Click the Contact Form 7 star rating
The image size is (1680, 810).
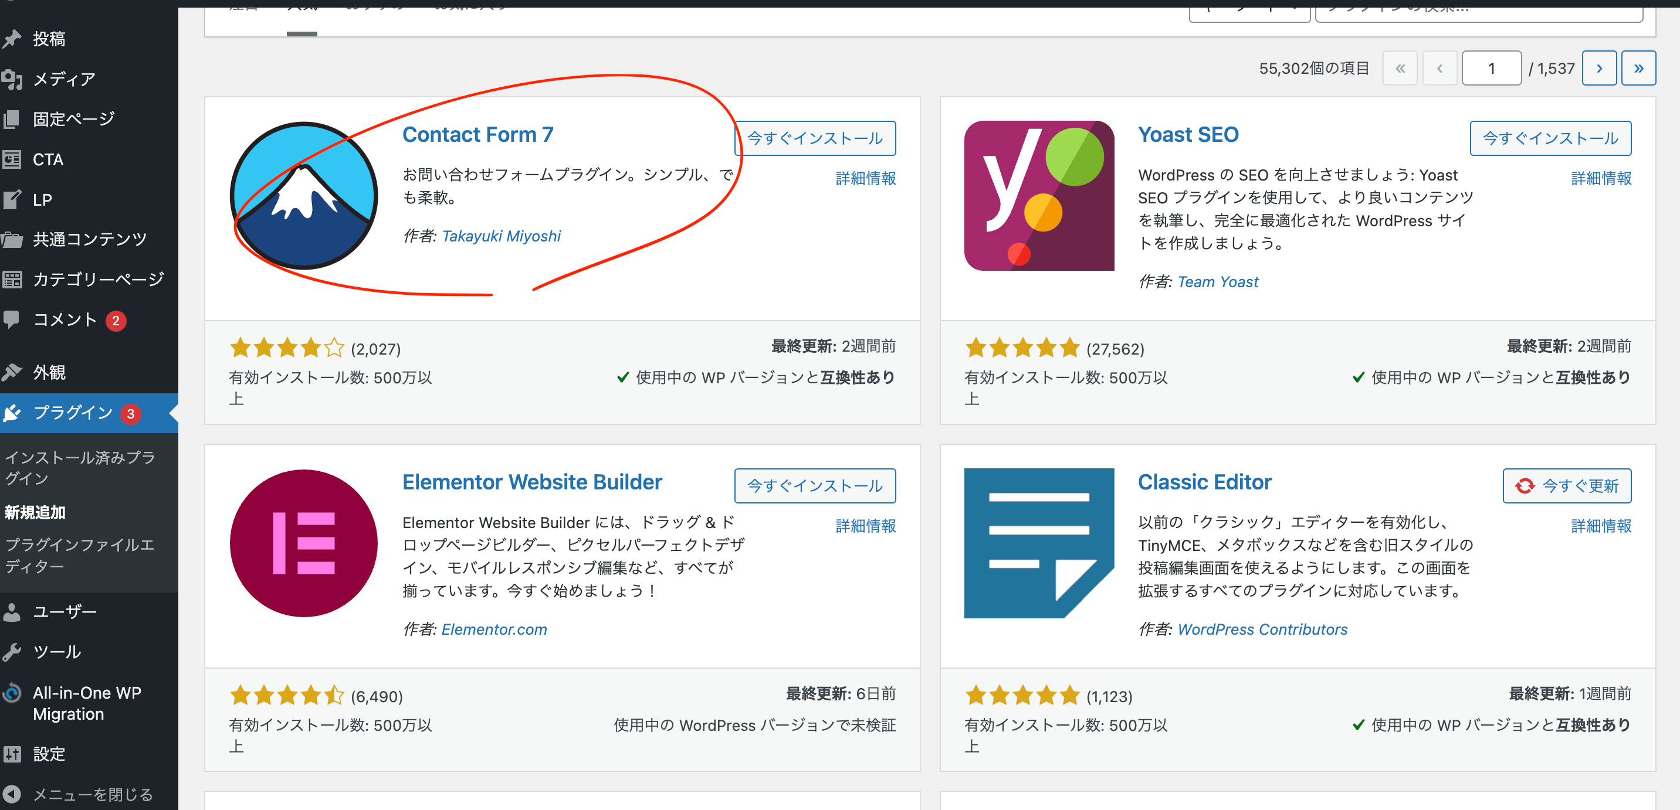(286, 348)
